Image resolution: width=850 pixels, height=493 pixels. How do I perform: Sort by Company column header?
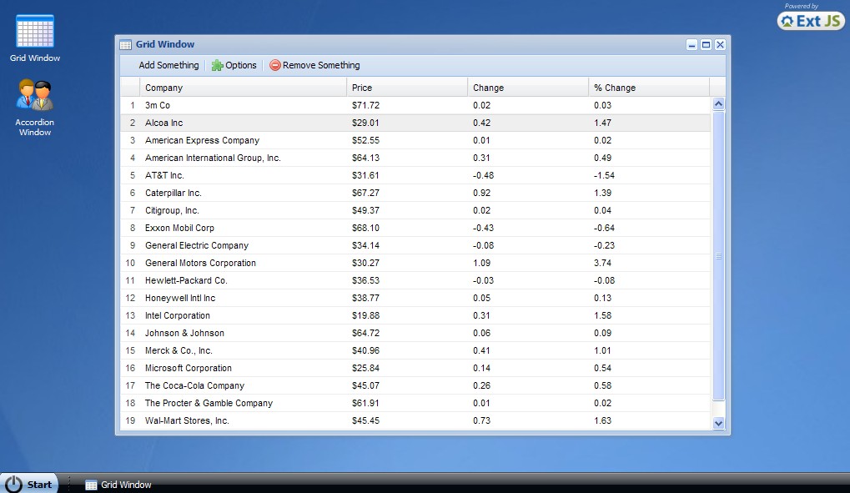pyautogui.click(x=243, y=88)
